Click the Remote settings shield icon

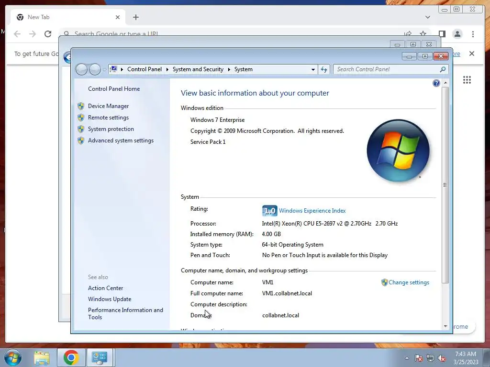click(x=81, y=118)
